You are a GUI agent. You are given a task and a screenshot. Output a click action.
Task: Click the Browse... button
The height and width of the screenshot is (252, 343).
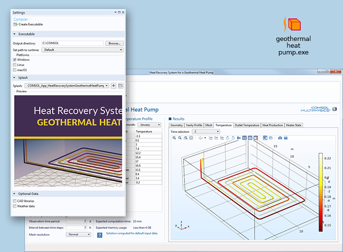coord(114,43)
